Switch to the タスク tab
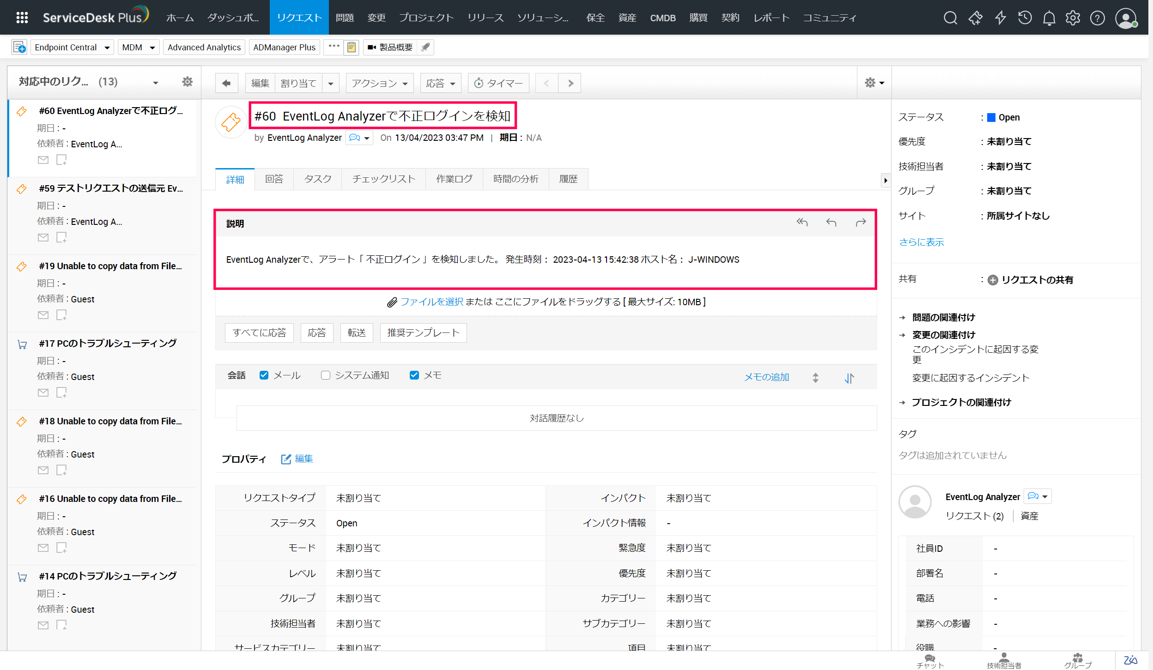Screen dimensions: 1153x670 tap(318, 179)
